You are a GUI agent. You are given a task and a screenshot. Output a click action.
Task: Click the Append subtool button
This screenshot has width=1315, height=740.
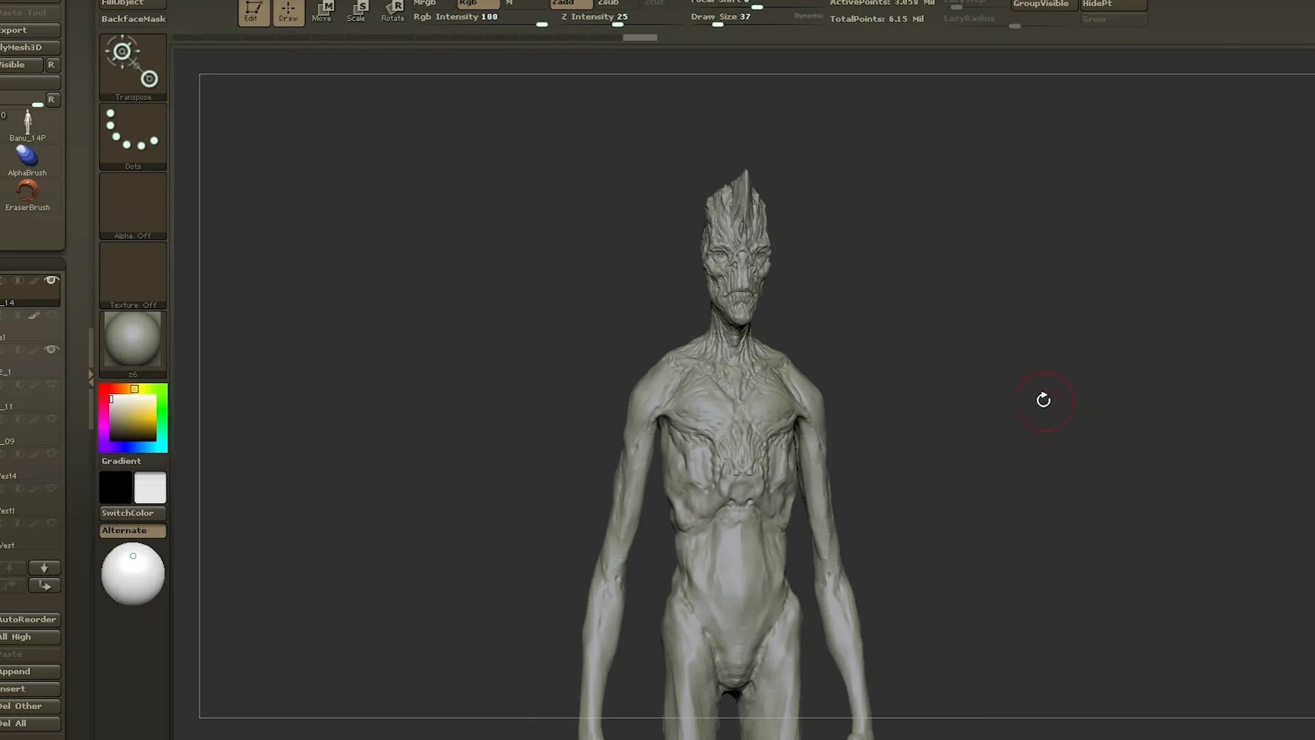[30, 671]
